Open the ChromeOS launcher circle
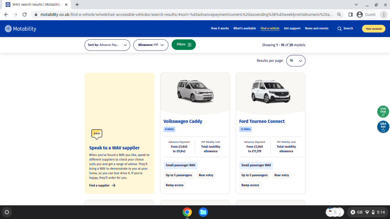The width and height of the screenshot is (390, 219). (x=7, y=212)
